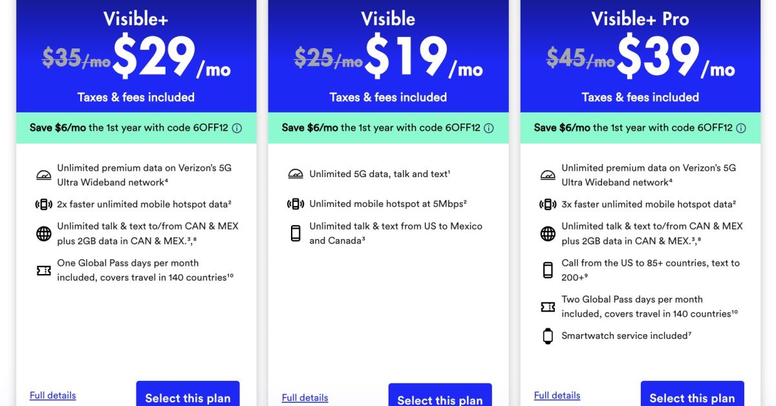Click the Visible+ Pro plan title
Image resolution: width=776 pixels, height=406 pixels.
click(640, 19)
